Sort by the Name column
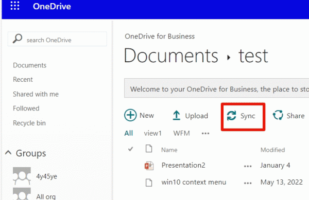This screenshot has height=200, width=309. click(169, 150)
